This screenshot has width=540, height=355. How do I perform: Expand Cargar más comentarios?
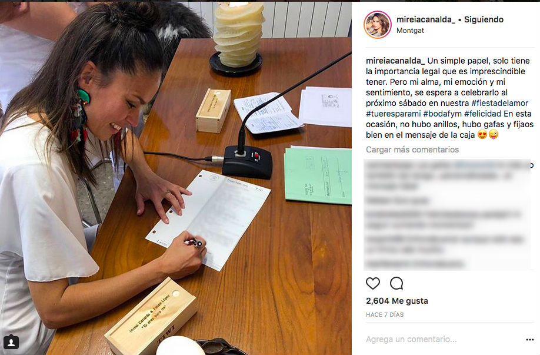[x=412, y=150]
